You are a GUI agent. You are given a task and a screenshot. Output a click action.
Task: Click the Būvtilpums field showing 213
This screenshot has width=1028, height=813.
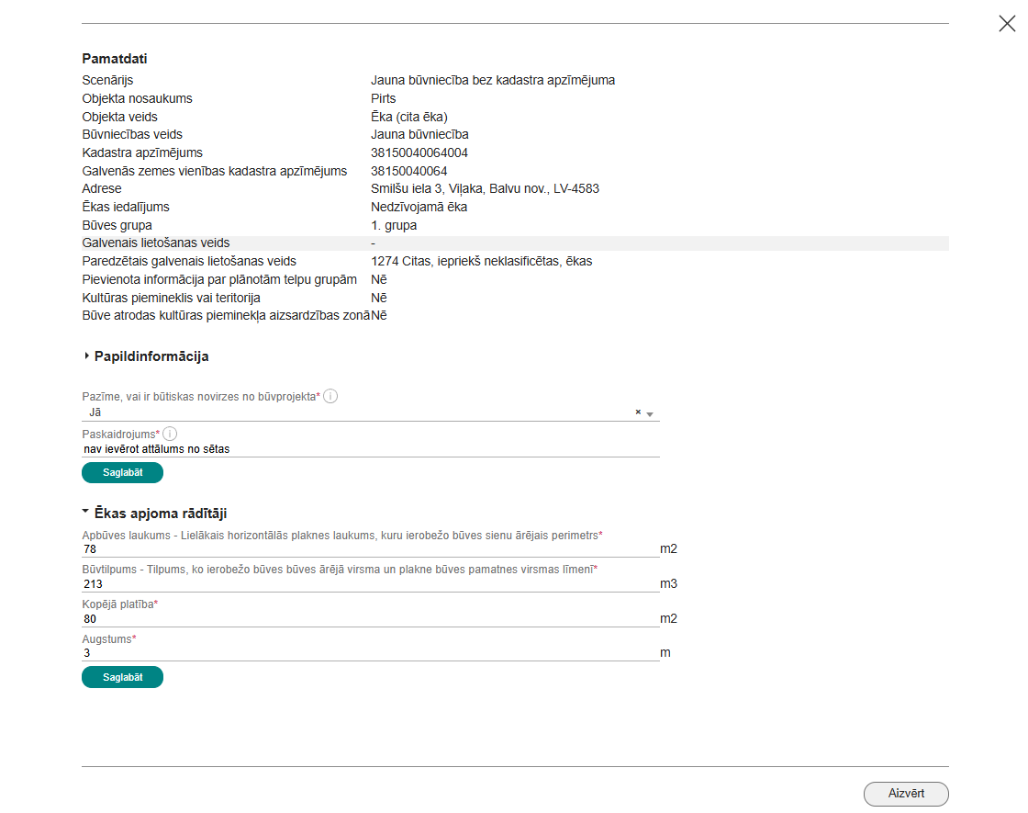[371, 584]
